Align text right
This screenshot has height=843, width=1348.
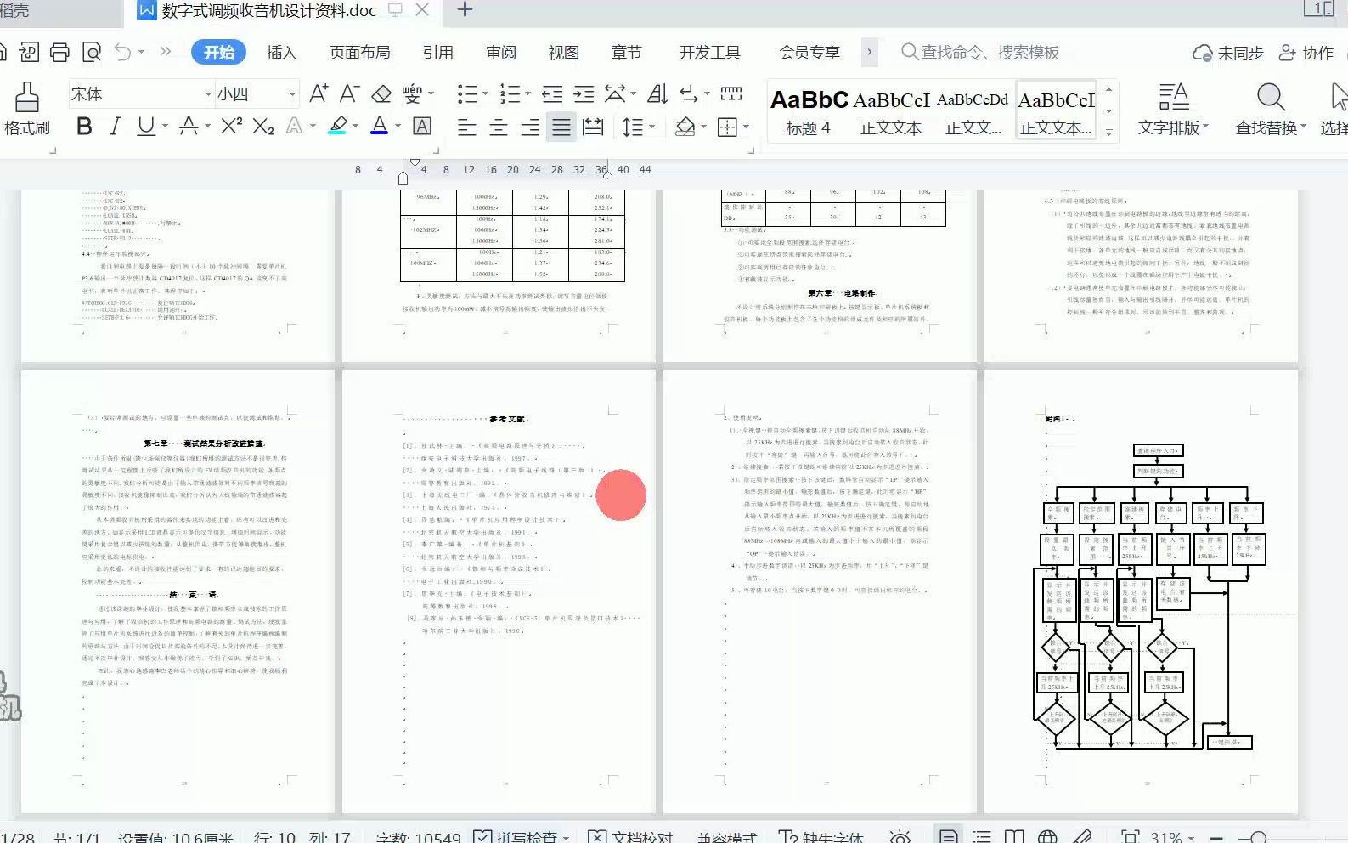pyautogui.click(x=530, y=127)
